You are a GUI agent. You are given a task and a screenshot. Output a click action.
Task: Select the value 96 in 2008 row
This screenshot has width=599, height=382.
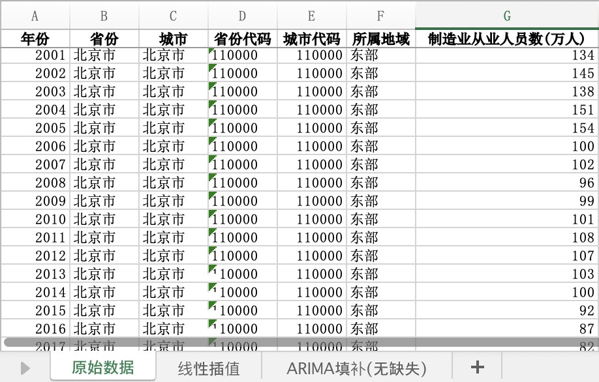coord(507,183)
